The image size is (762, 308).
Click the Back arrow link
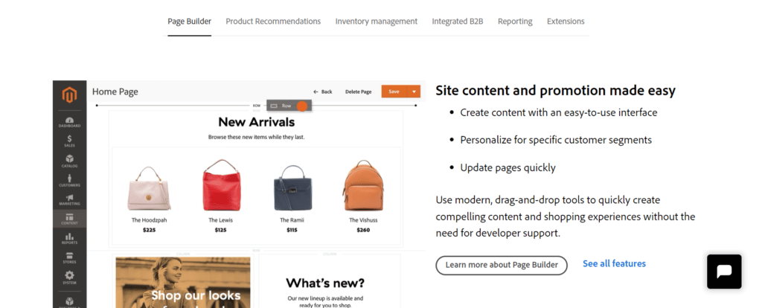[323, 92]
